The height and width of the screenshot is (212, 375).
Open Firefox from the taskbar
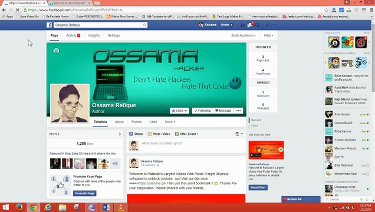click(x=19, y=207)
